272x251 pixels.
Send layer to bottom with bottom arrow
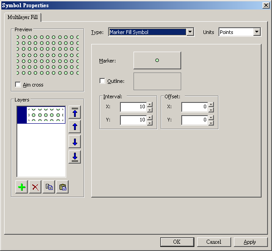tap(74, 157)
